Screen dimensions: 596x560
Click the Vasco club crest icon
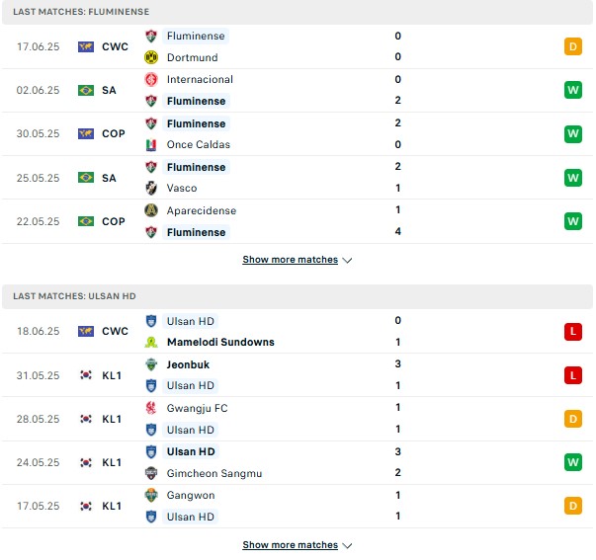click(151, 188)
